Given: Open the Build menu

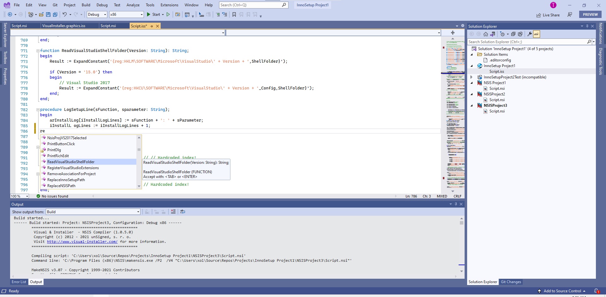Looking at the screenshot, I should coord(86,5).
